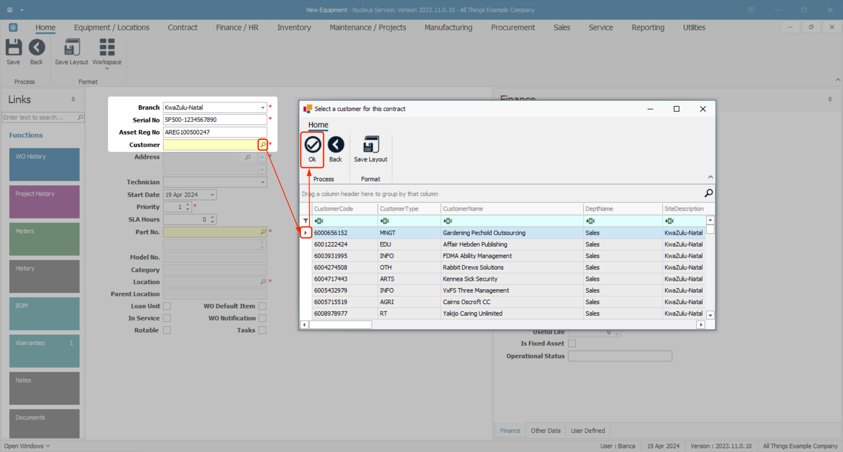Click Save Layout icon in customer dialog
The width and height of the screenshot is (843, 452).
(x=371, y=145)
